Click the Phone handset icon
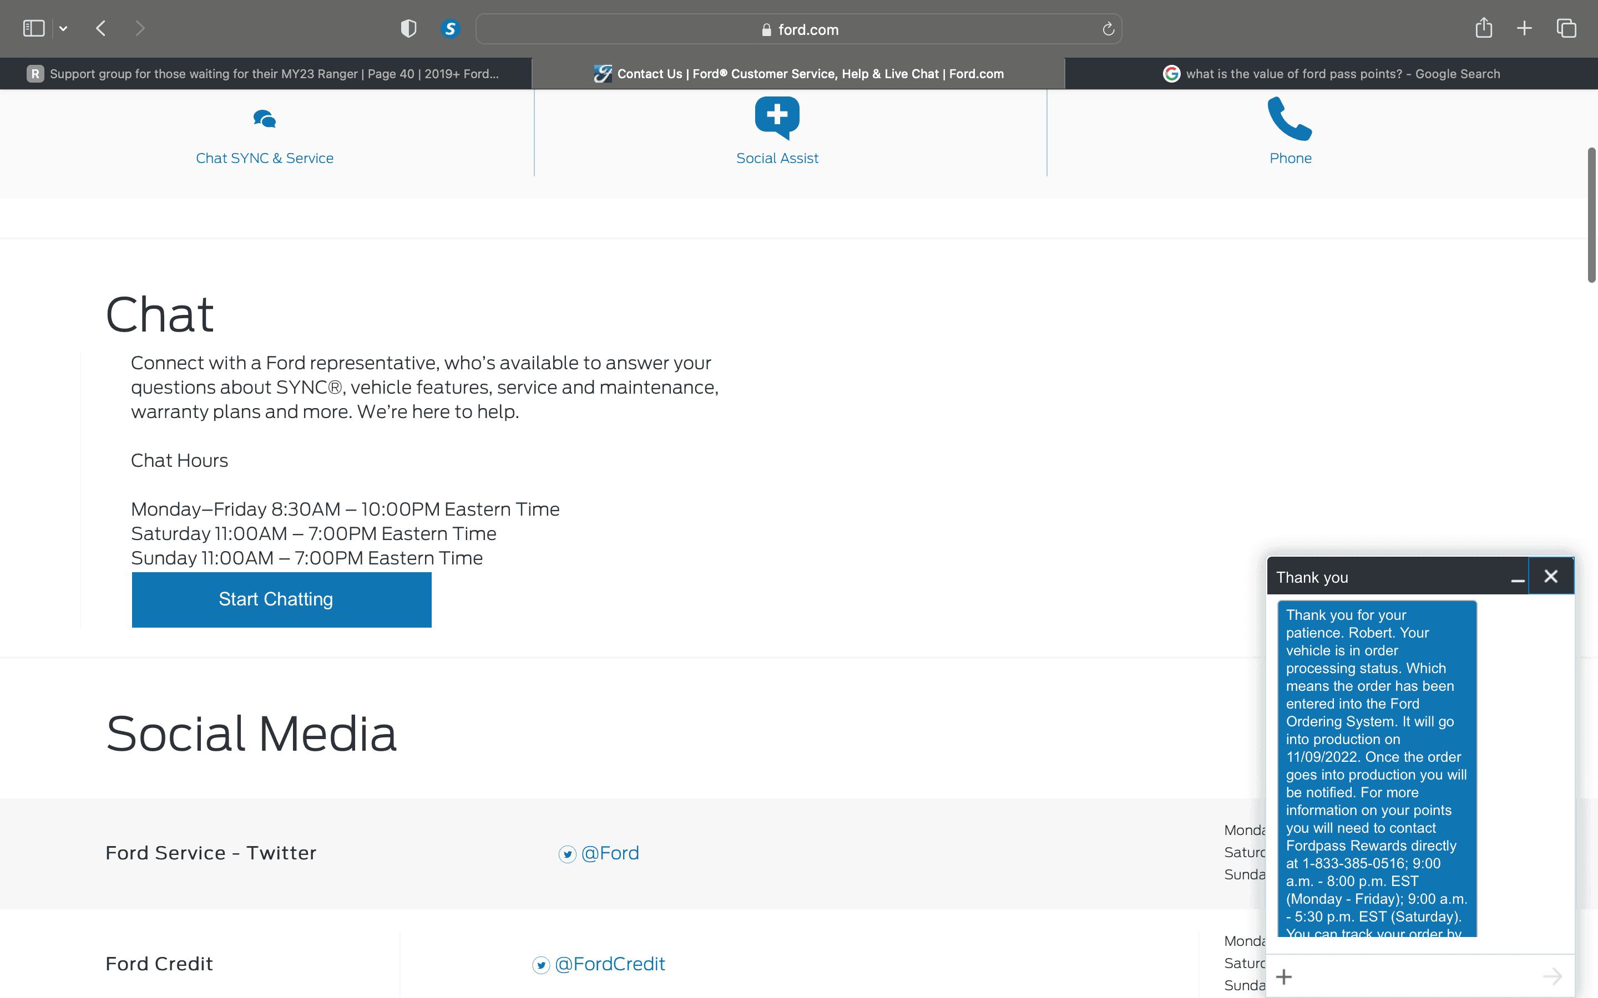This screenshot has height=998, width=1598. click(x=1289, y=119)
